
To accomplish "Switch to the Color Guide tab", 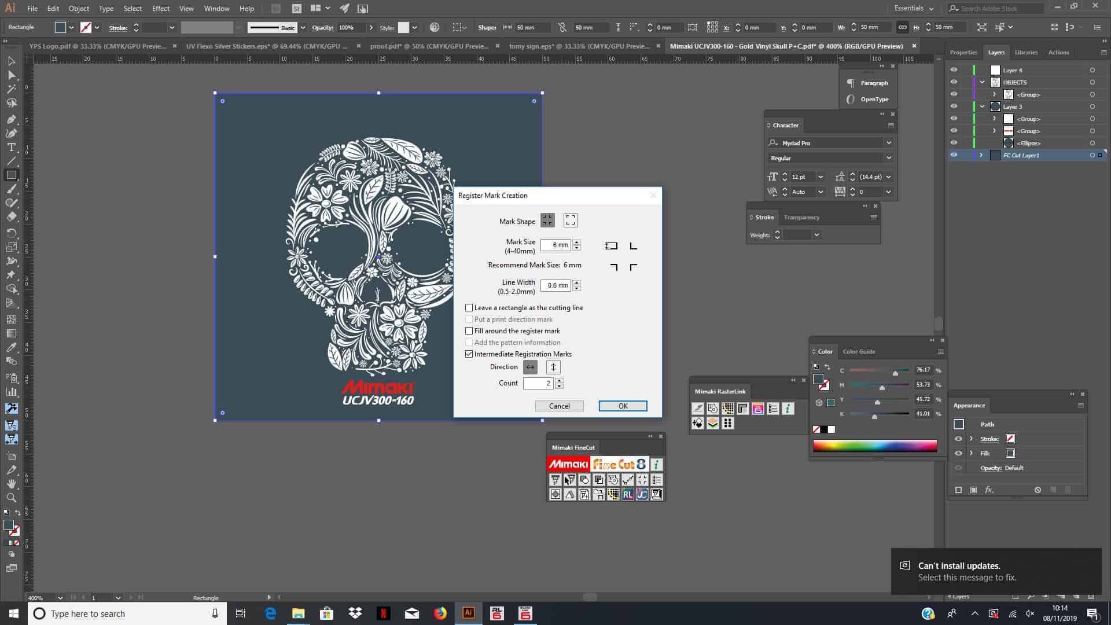I will tap(857, 351).
